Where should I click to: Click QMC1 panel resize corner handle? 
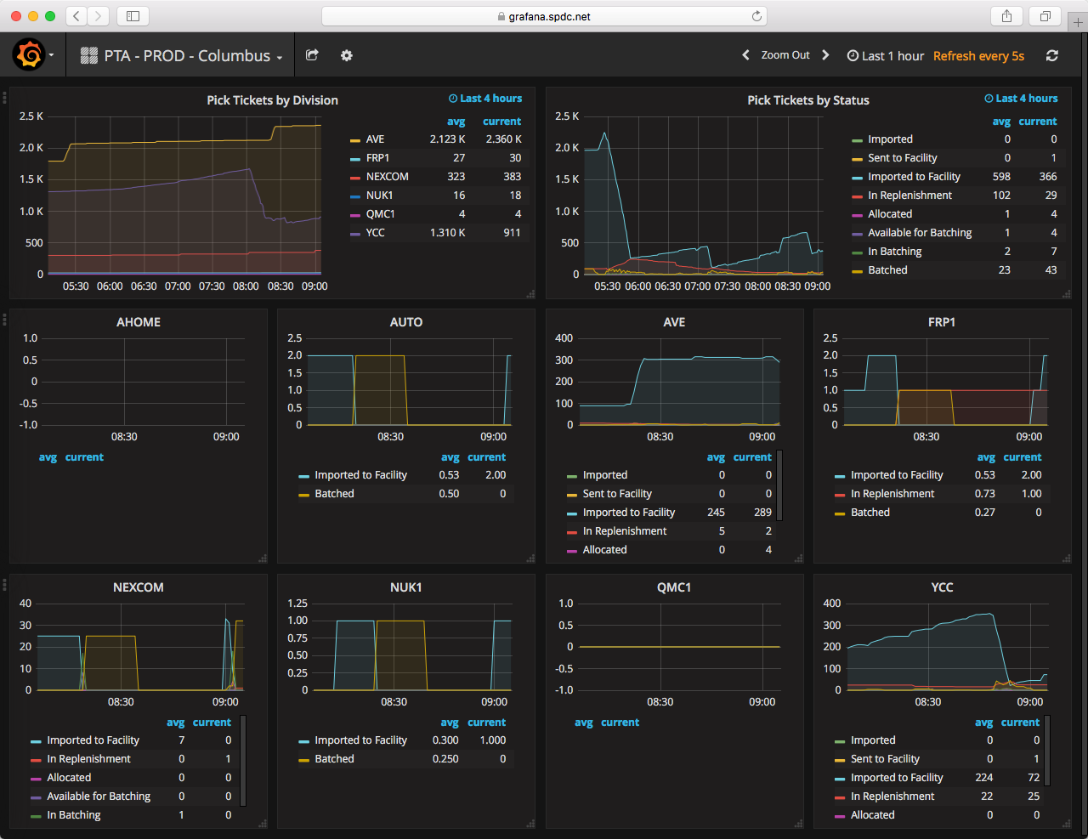tap(799, 823)
